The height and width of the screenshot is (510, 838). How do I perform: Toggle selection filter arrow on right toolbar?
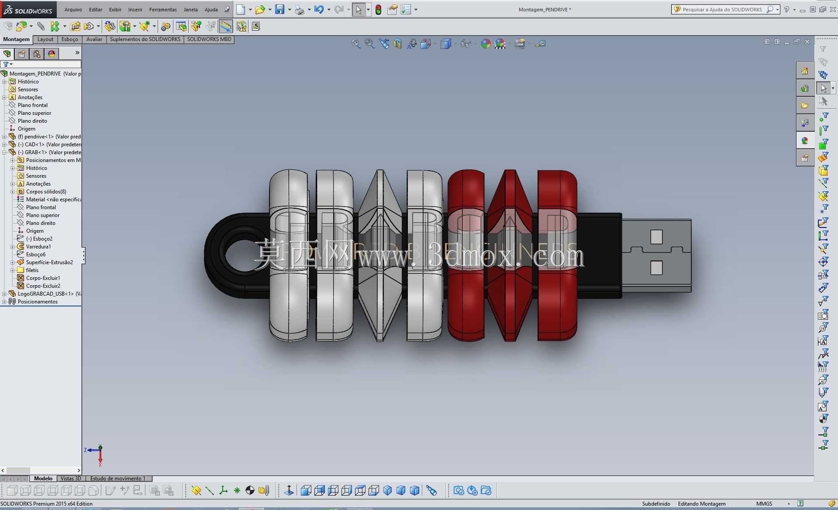(x=824, y=88)
